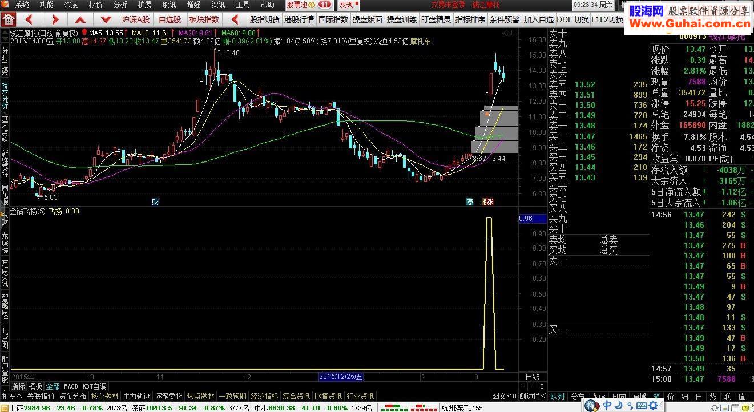Select 万点资讯 in left sidebar
754x412 pixels.
point(5,274)
